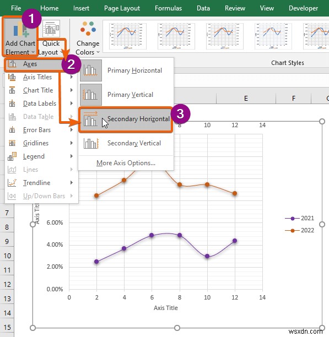Screen dimensions: 329x337
Task: Click the Axis Titles icon
Action: coord(12,77)
